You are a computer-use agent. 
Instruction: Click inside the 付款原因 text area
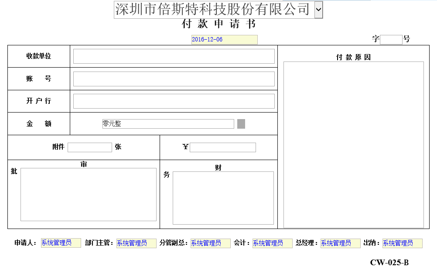[x=354, y=145]
